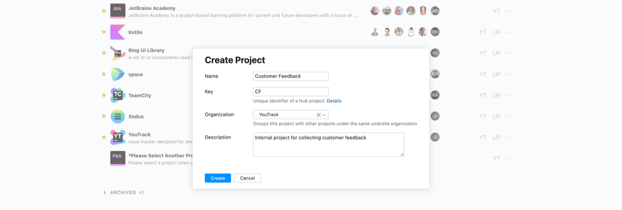622x210 pixels.
Task: Open the more options menu for JetBrains Academy
Action: coord(509,11)
